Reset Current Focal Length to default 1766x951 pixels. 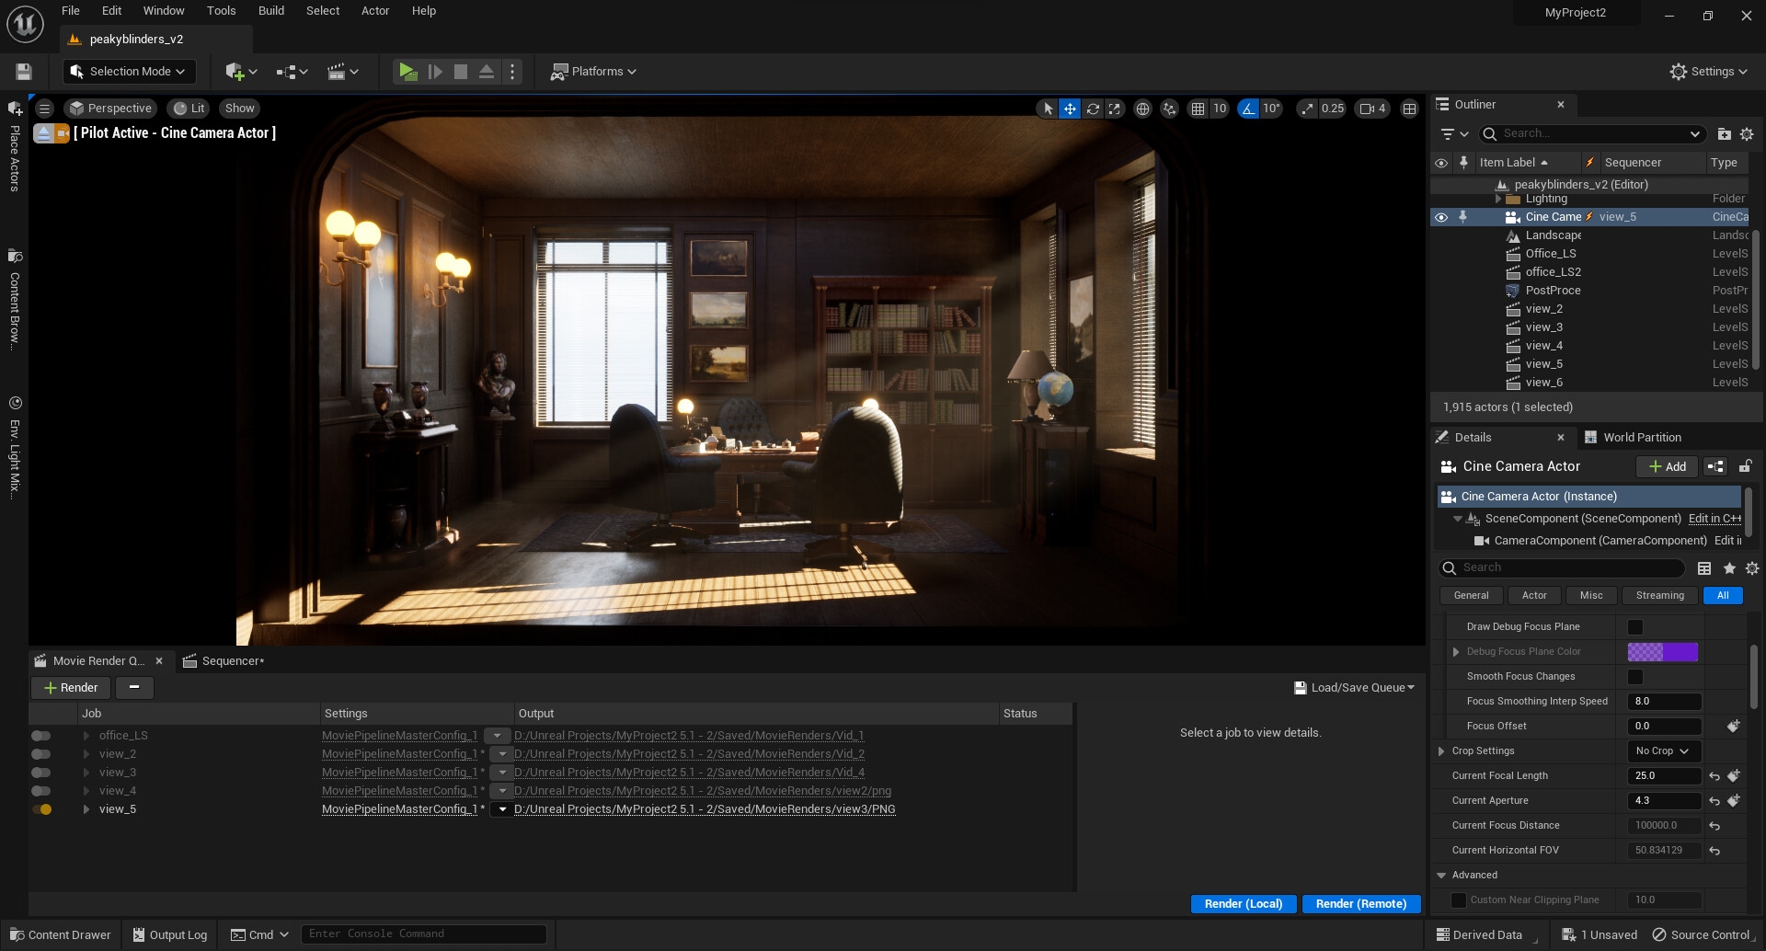1714,776
